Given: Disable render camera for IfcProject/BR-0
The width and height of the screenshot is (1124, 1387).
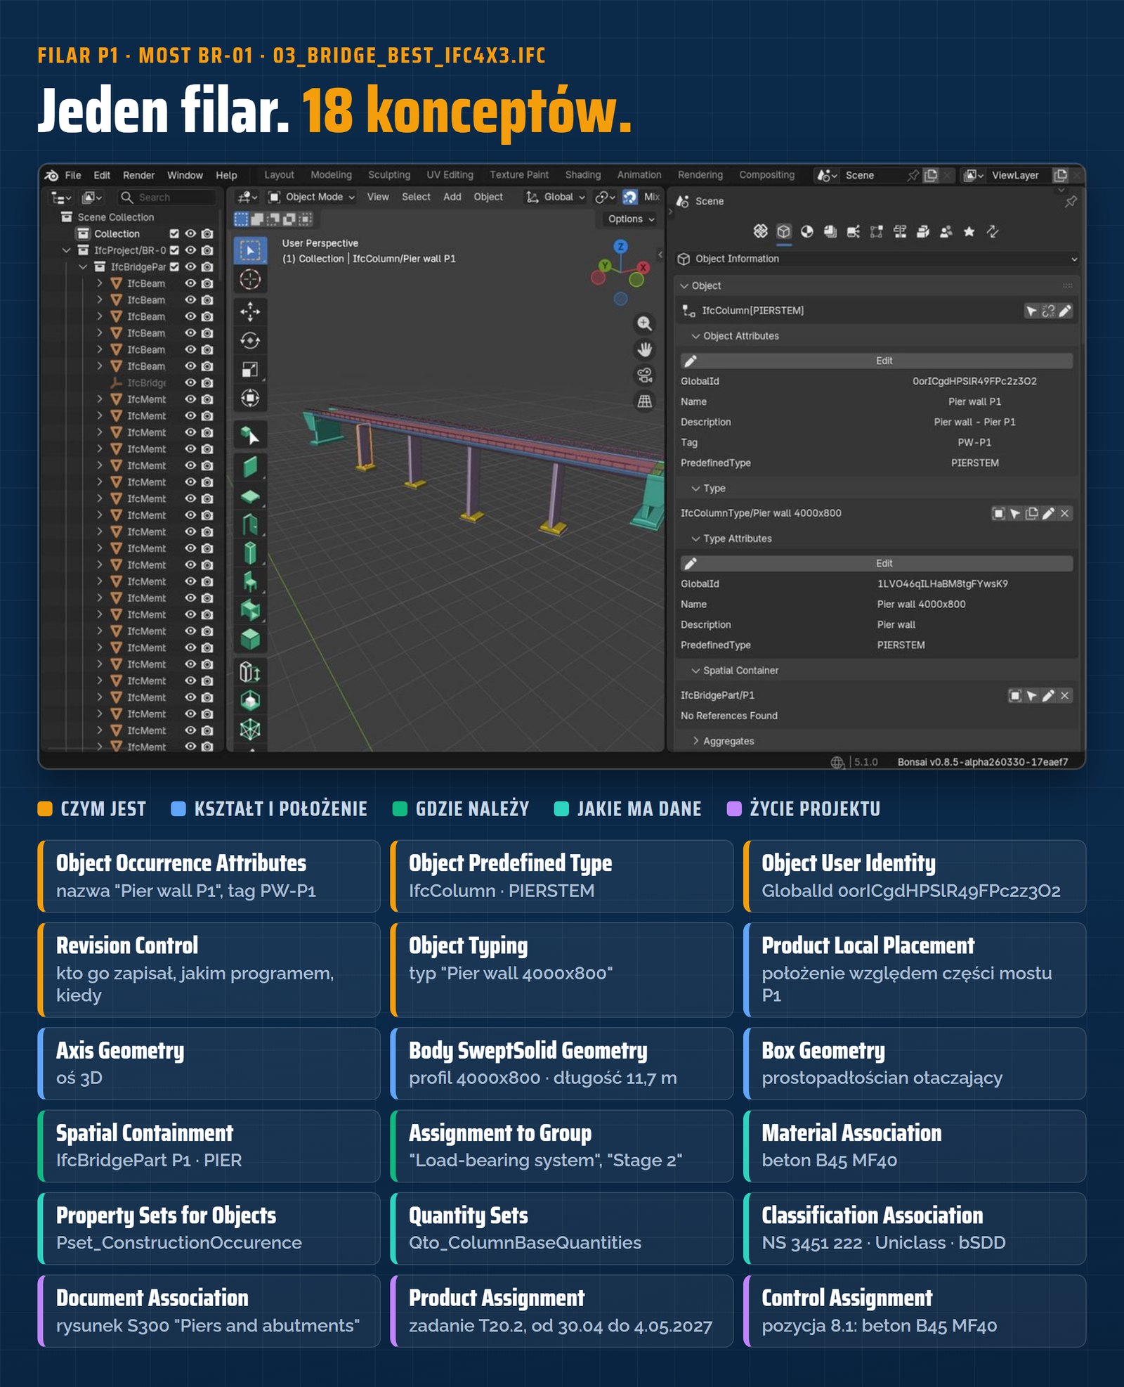Looking at the screenshot, I should (207, 250).
